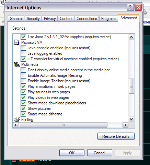Click the help question mark button
The width and height of the screenshot is (150, 165).
coord(130,8)
